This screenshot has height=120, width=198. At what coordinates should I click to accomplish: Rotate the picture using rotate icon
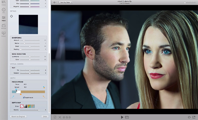point(189,117)
